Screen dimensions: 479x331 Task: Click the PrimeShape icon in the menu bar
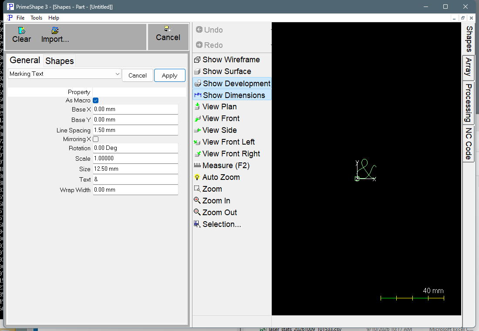tap(10, 17)
